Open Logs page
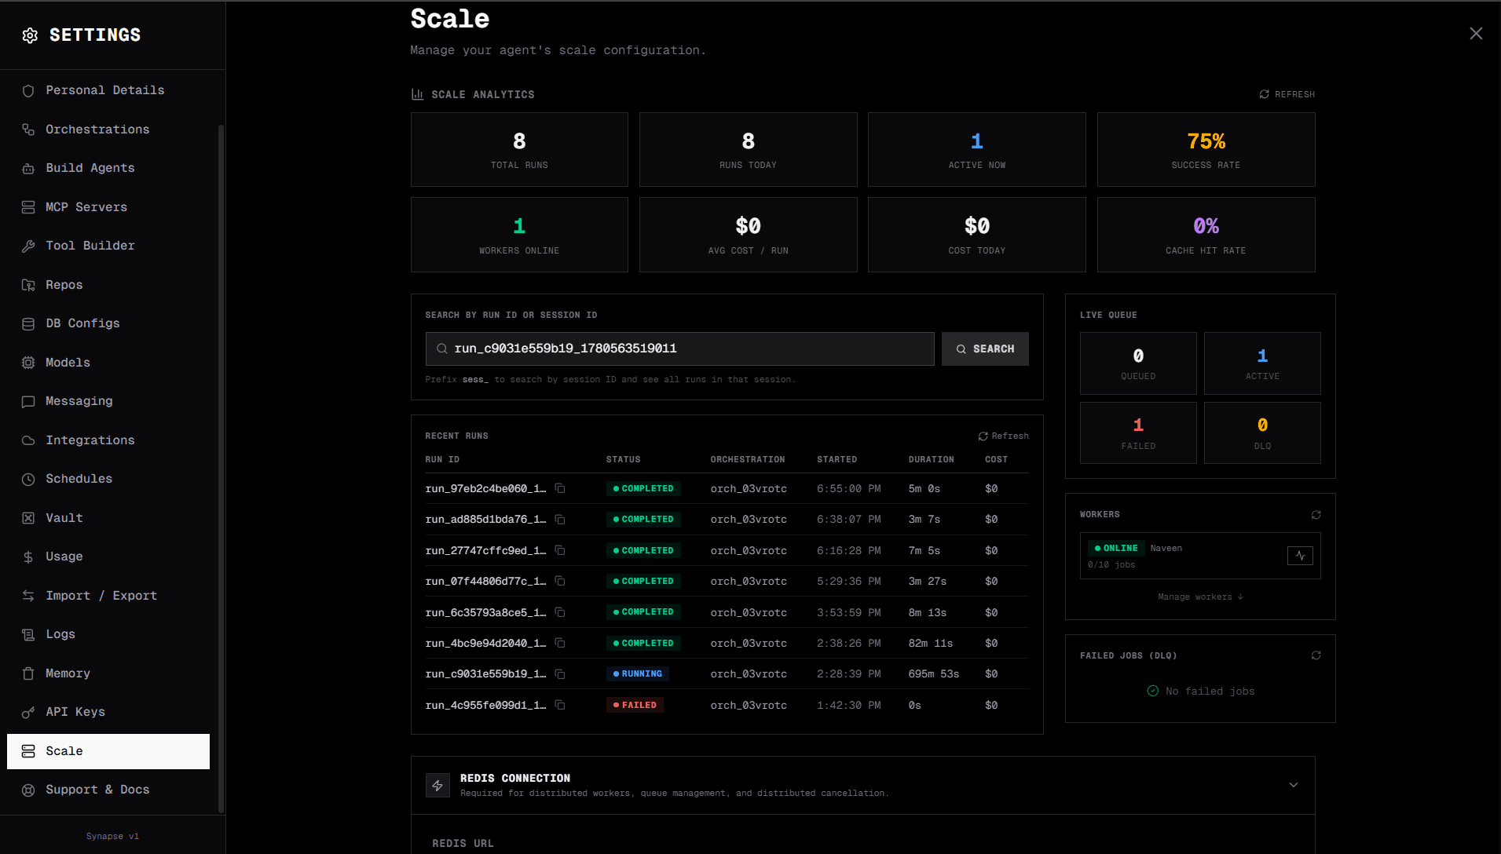This screenshot has height=854, width=1501. [x=108, y=634]
